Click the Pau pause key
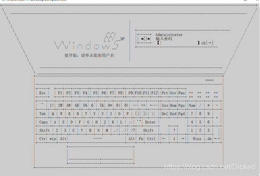This screenshot has height=176, width=260. (x=182, y=93)
